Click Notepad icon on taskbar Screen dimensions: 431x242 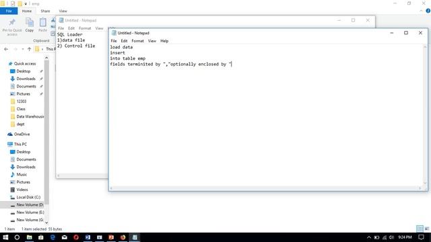(x=135, y=237)
